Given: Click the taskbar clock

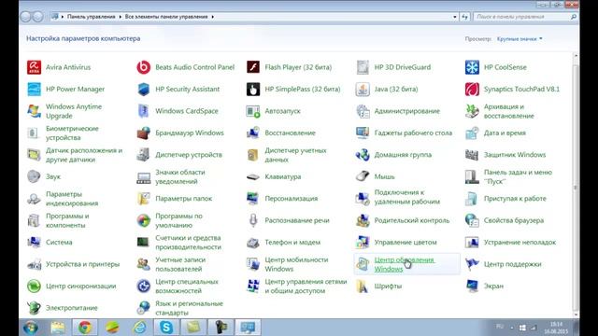Looking at the screenshot, I should (x=557, y=328).
